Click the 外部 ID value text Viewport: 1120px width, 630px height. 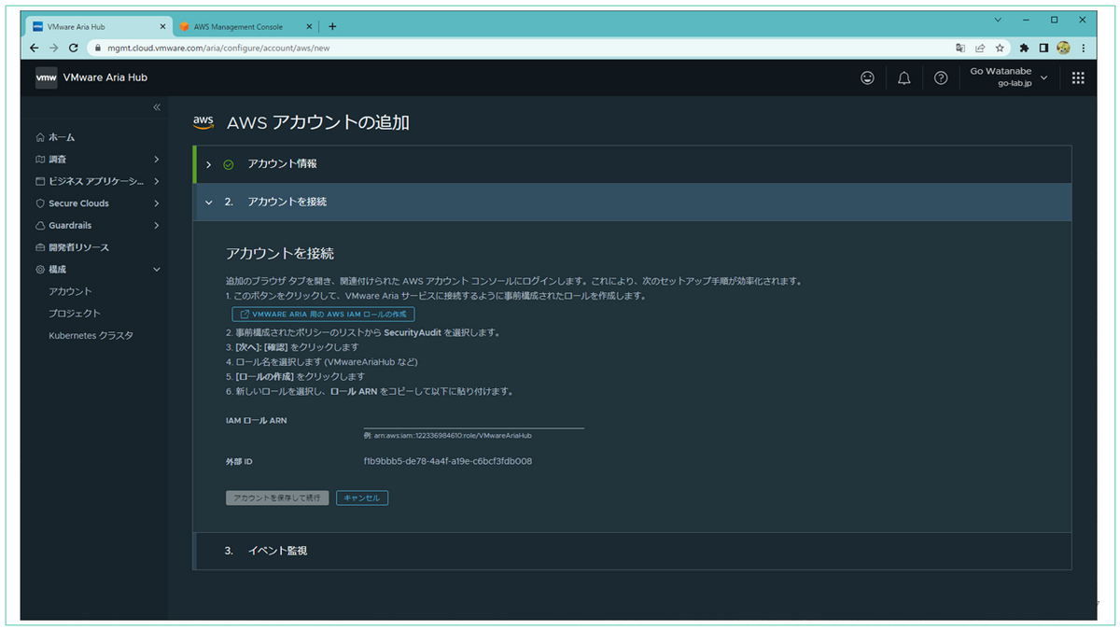click(448, 461)
